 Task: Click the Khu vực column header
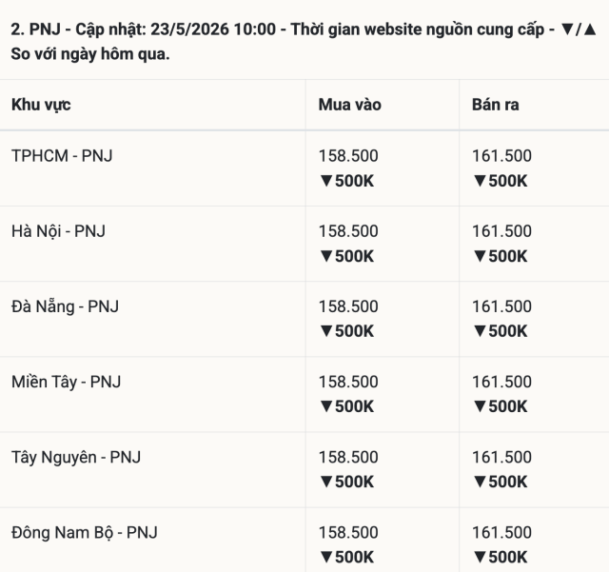[41, 105]
